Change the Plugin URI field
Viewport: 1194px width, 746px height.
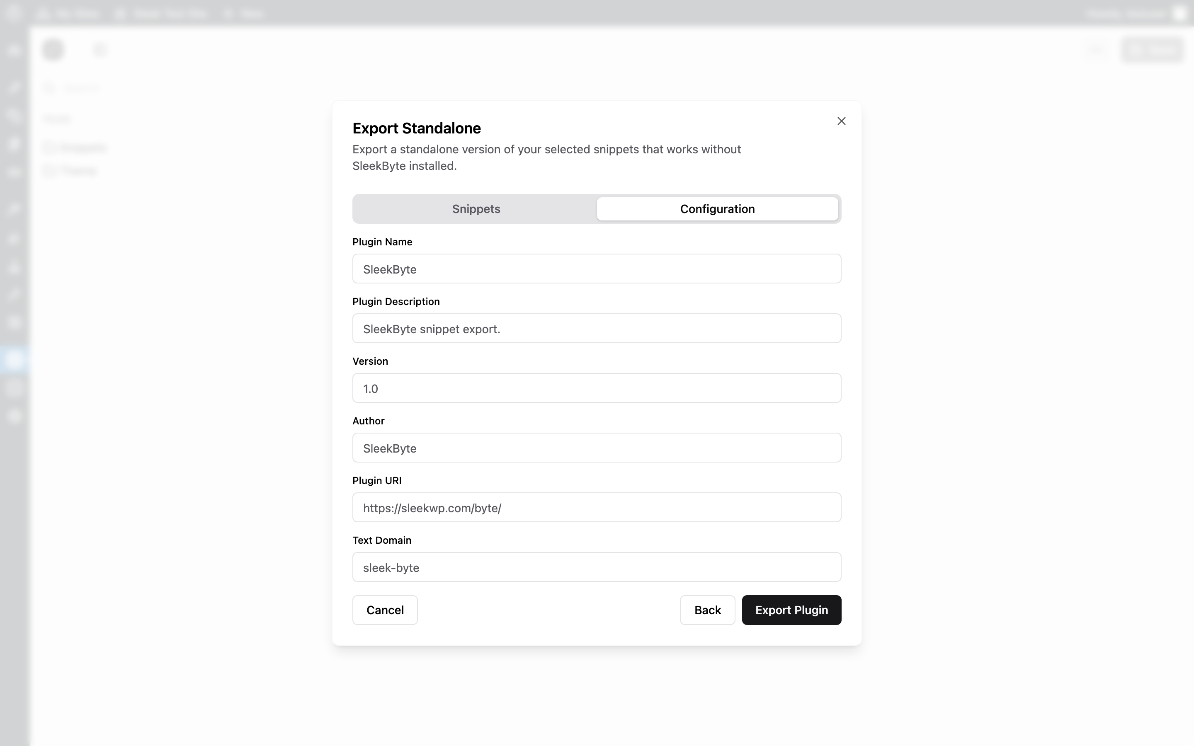[597, 508]
